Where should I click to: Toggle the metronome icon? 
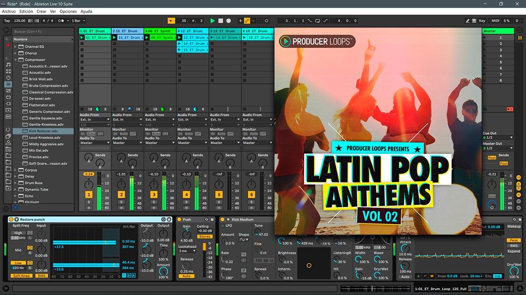tap(63, 21)
